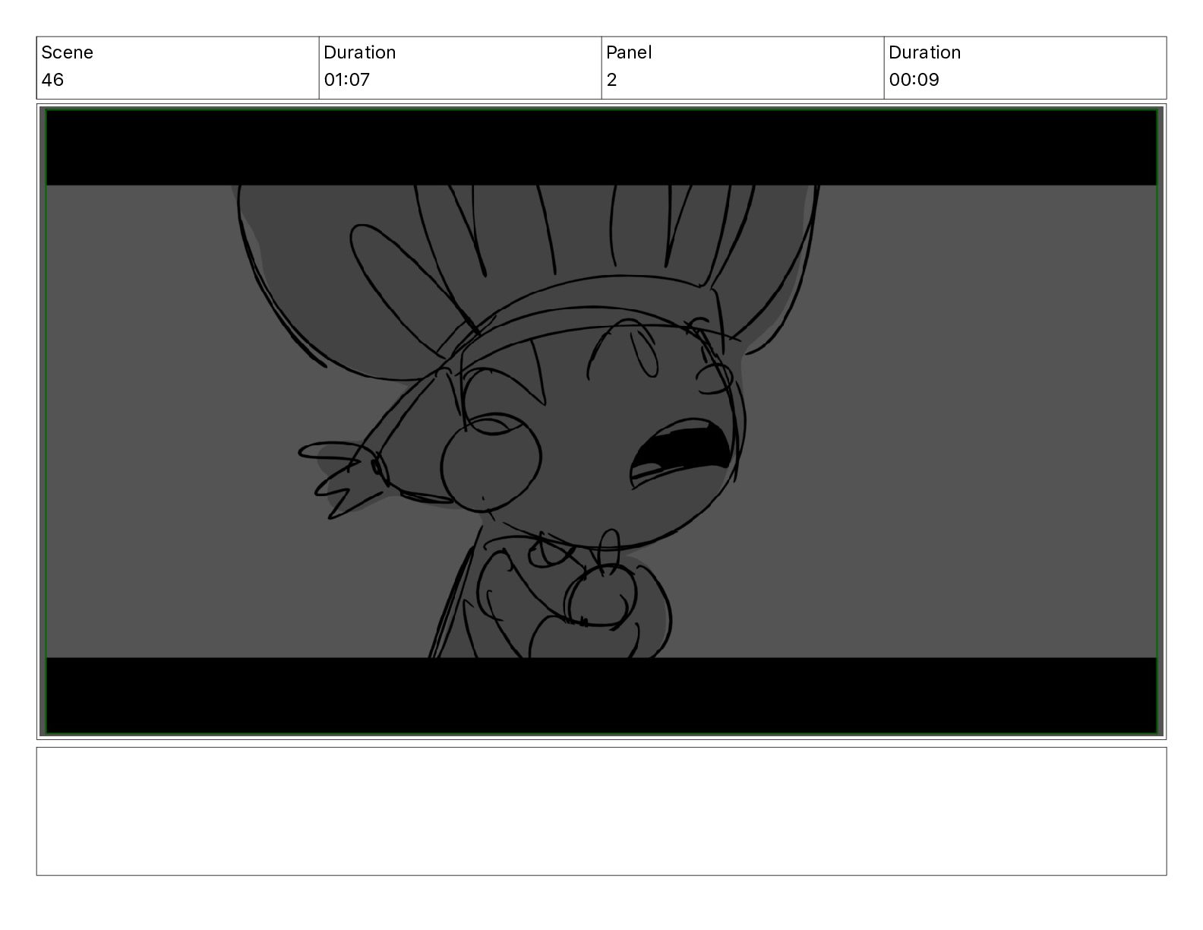Select the scene duration value 01:07
The image size is (1203, 930).
(x=346, y=80)
